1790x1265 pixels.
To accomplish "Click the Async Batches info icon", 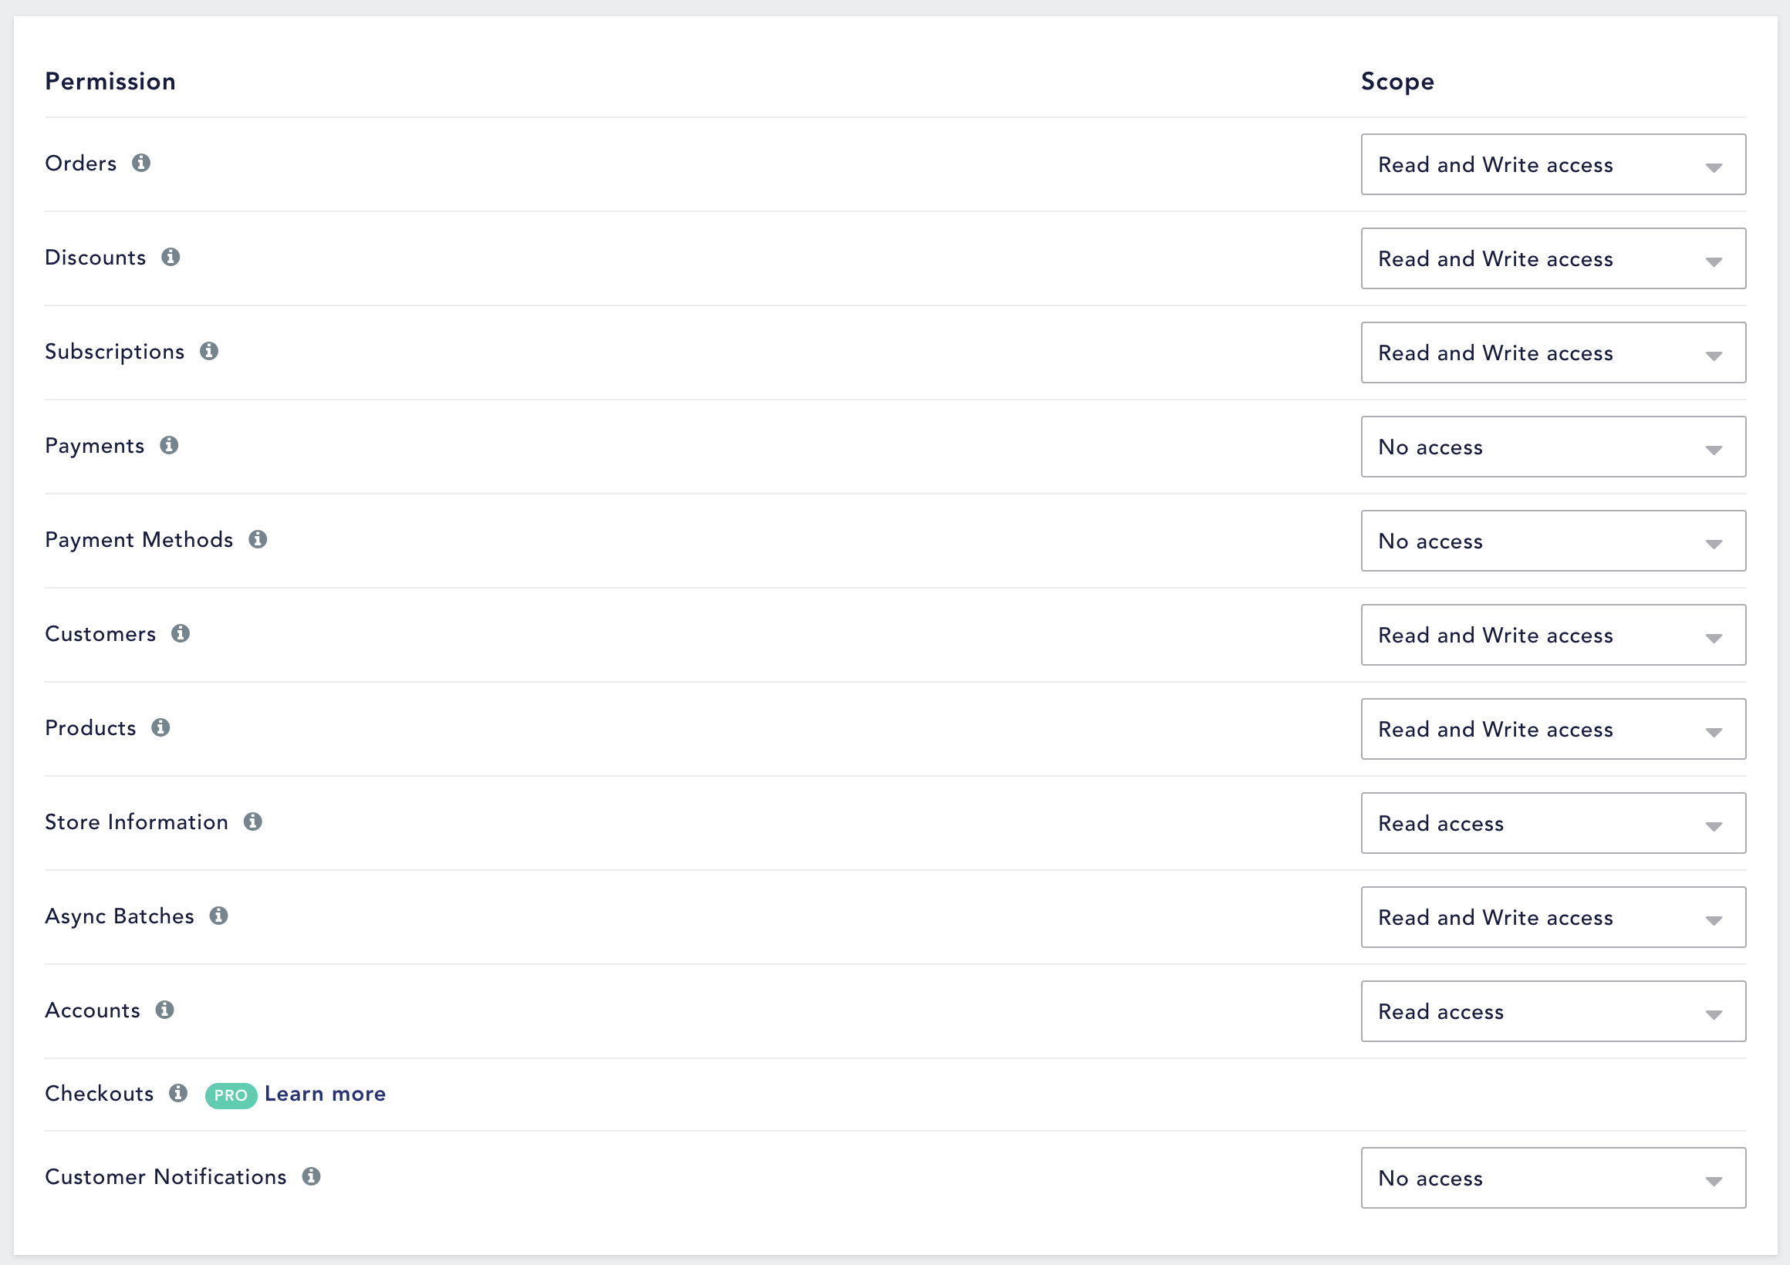I will click(x=219, y=916).
